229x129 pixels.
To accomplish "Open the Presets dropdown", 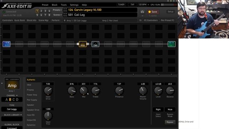I will click(x=57, y=10).
